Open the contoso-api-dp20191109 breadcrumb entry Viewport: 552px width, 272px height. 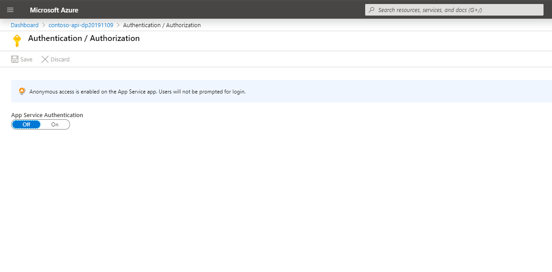point(80,25)
